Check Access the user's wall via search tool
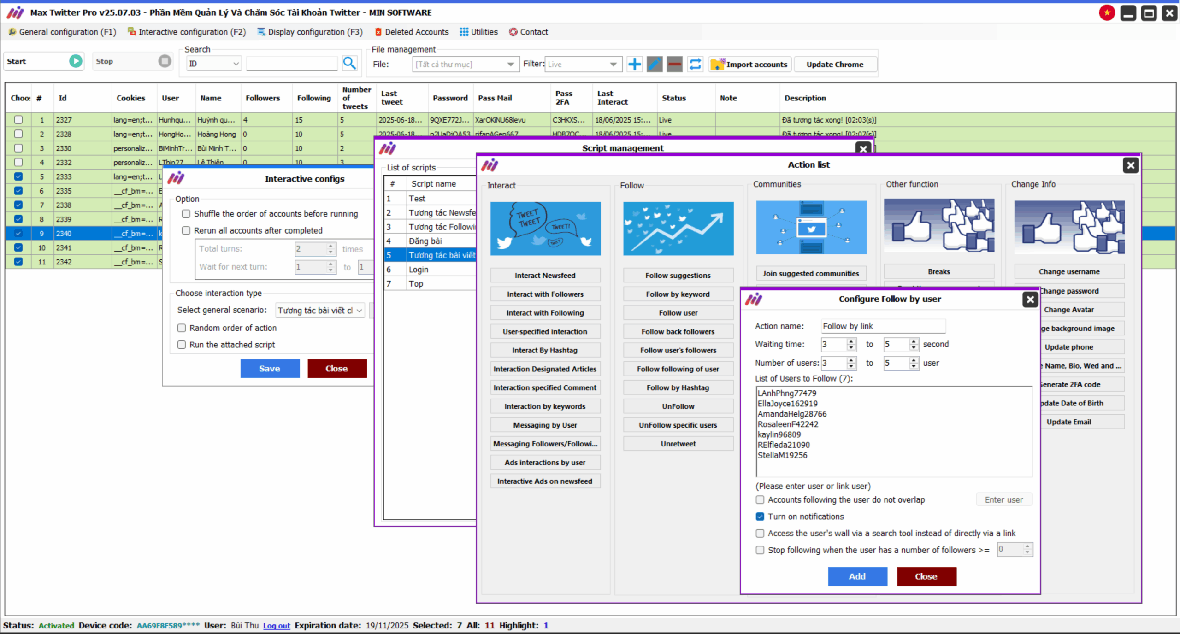1180x634 pixels. pos(760,534)
